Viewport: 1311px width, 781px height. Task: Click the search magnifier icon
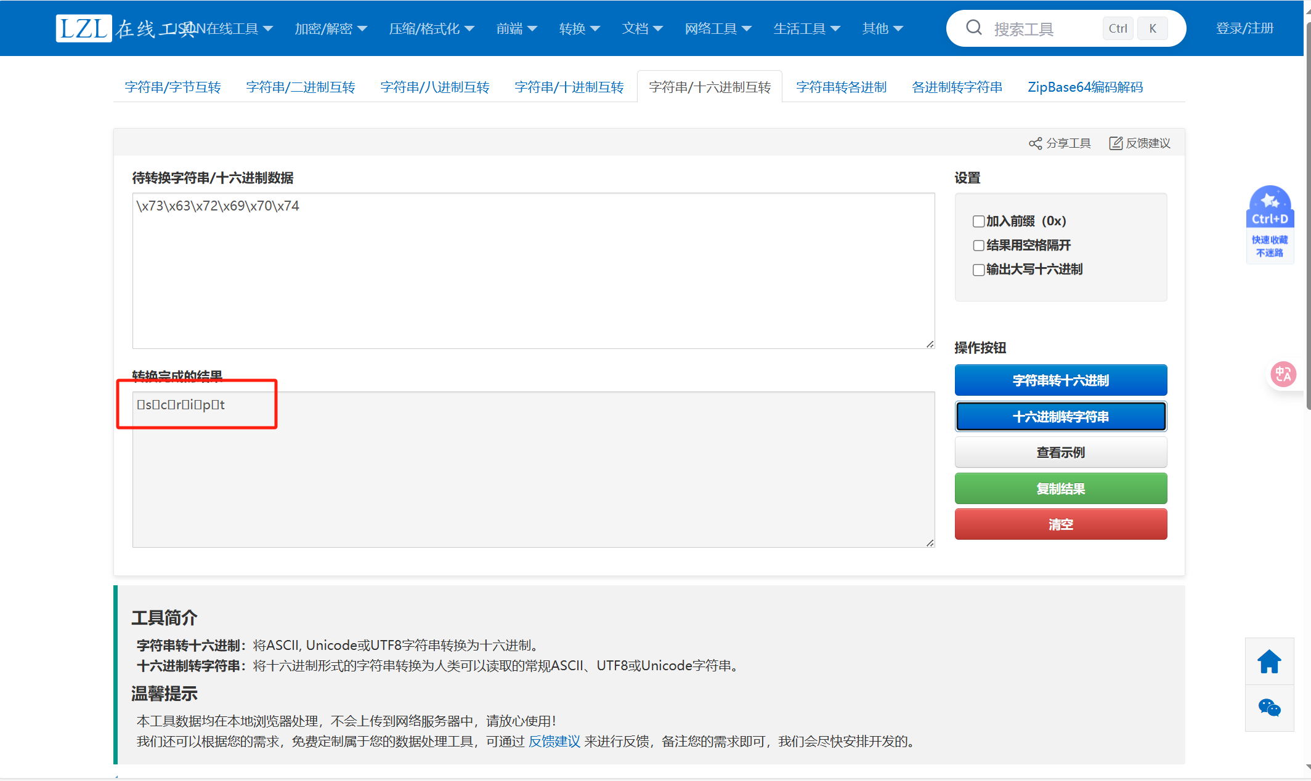(973, 28)
